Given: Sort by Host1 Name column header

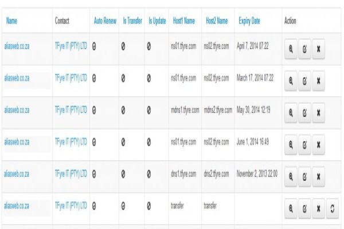Looking at the screenshot, I should (184, 21).
